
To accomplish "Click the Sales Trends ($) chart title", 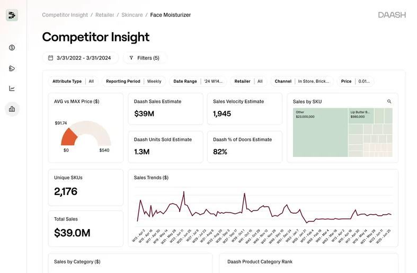I will point(151,178).
